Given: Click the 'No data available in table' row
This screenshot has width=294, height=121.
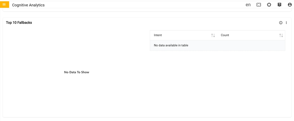Looking at the screenshot, I should 171,45.
